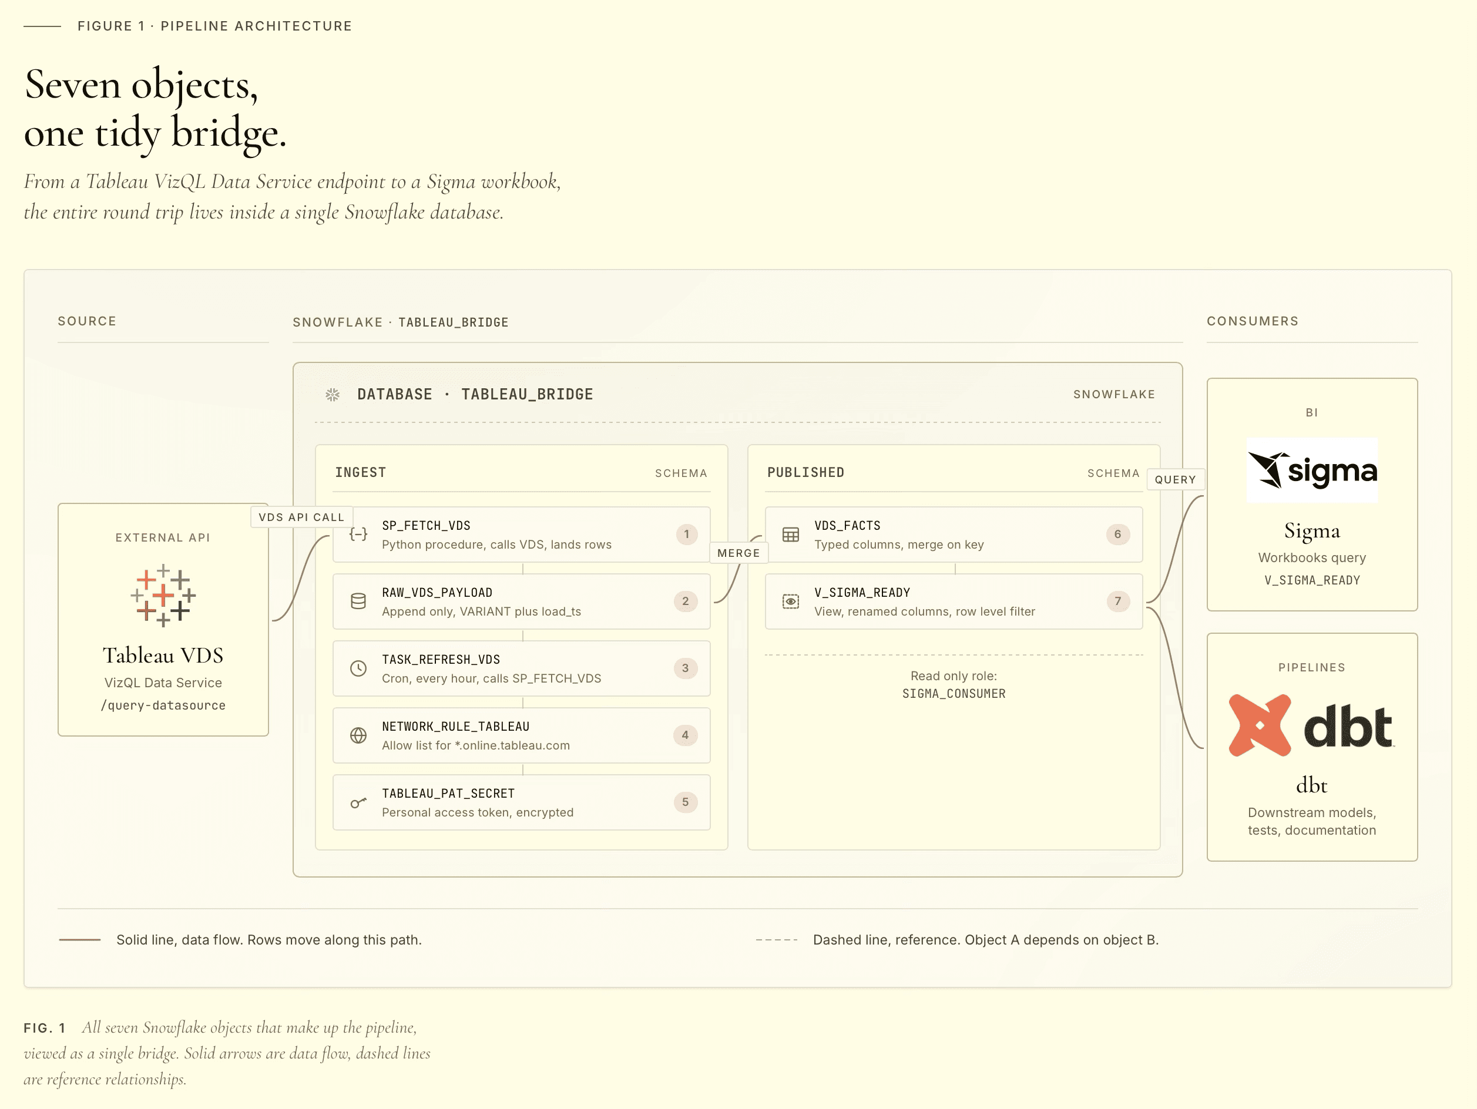1477x1109 pixels.
Task: Click the number 7 badge on V_SIGMA_READY
Action: pyautogui.click(x=1118, y=601)
